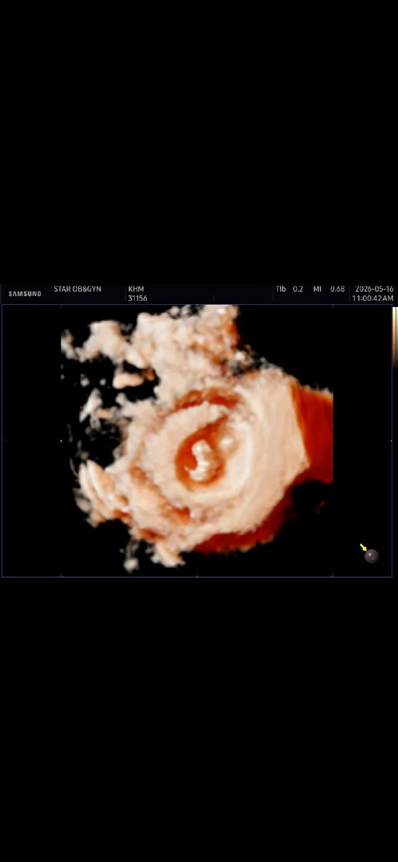Click the date 2026-05-16
The image size is (398, 862).
[374, 289]
